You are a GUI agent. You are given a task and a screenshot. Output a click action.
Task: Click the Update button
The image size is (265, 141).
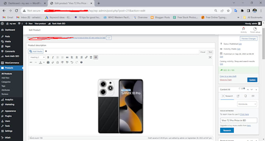pyautogui.click(x=252, y=80)
